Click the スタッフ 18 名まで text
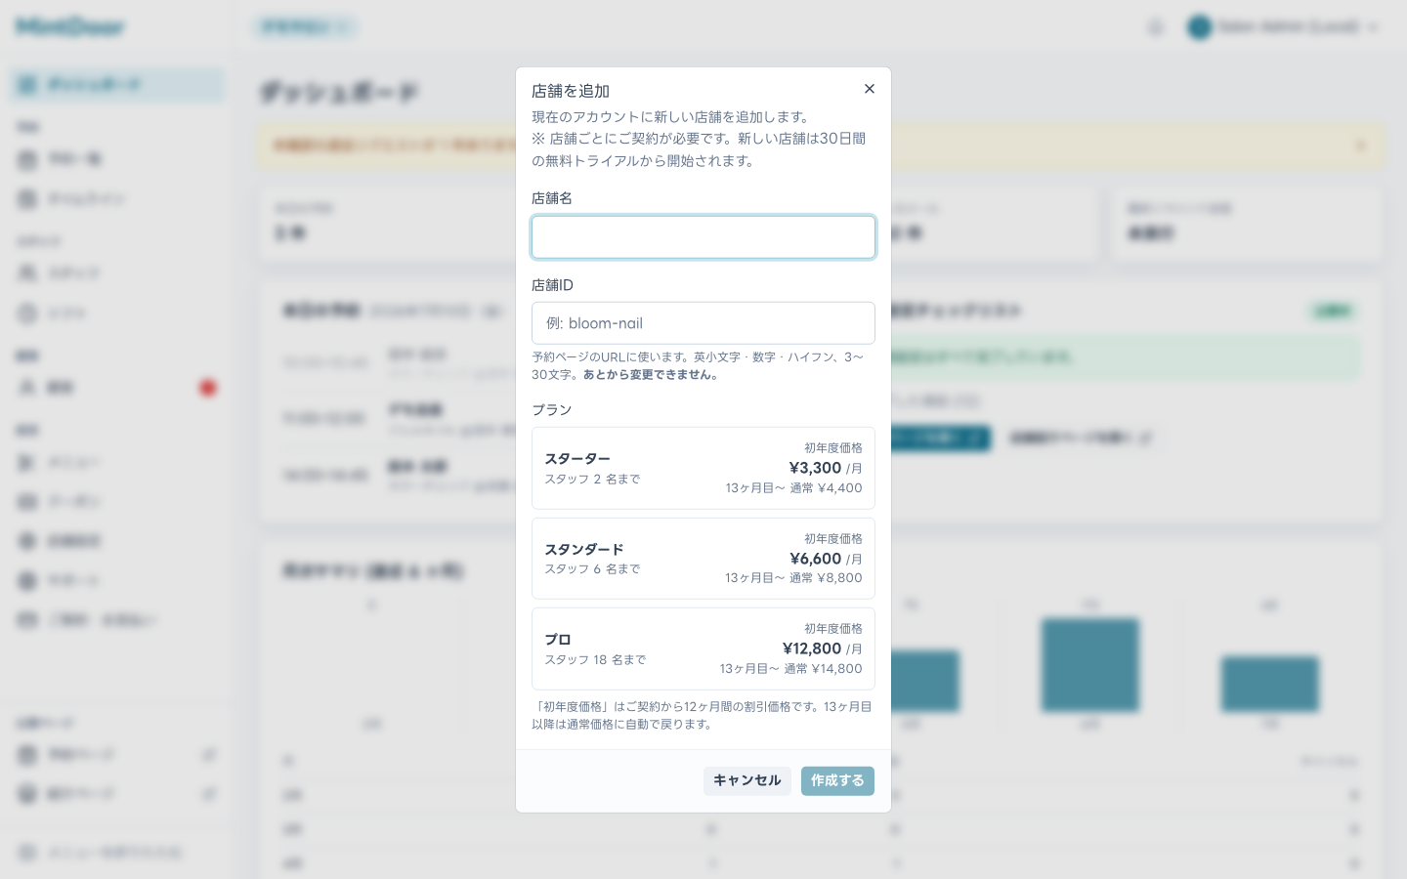Screen dimensions: 1407x879 pos(595,660)
